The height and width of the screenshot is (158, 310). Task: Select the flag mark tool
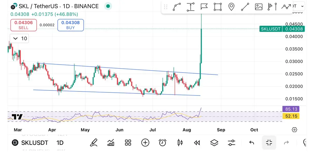click(x=204, y=7)
